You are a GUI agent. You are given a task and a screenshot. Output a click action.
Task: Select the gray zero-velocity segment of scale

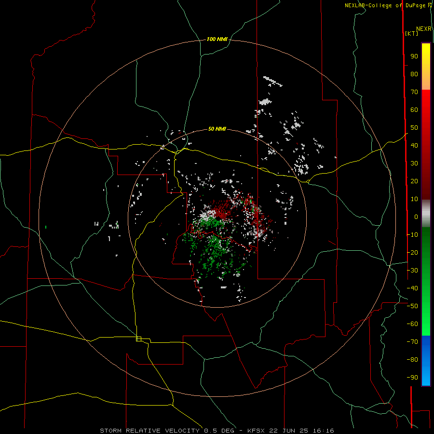tap(426, 213)
